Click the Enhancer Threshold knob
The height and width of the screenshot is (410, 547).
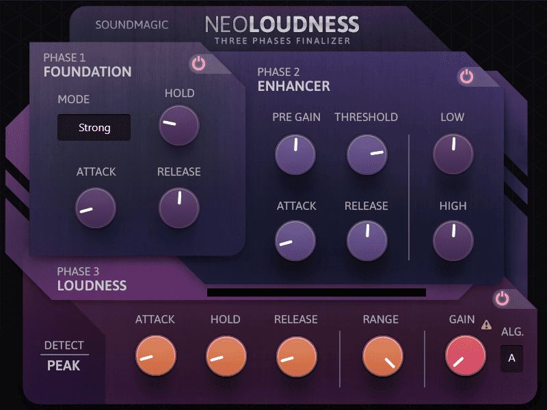tap(367, 154)
